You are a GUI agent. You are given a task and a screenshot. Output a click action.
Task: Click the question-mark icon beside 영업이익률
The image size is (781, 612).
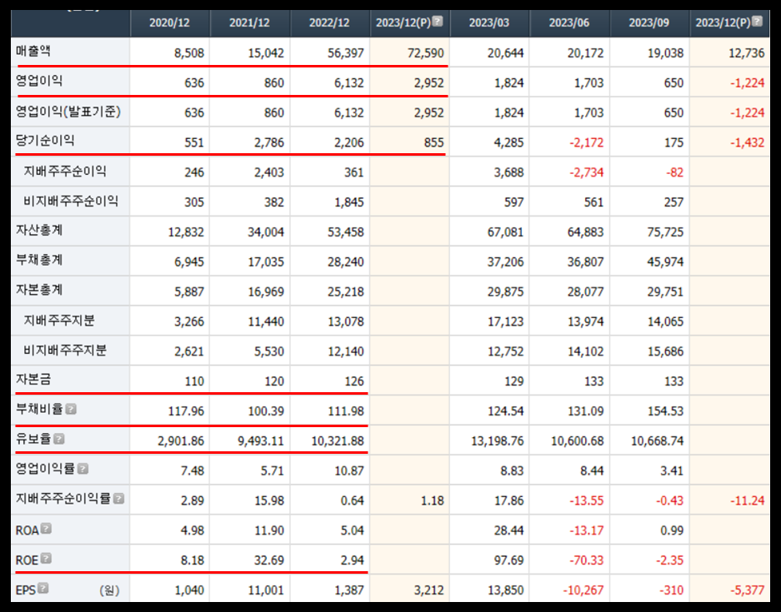pyautogui.click(x=83, y=469)
